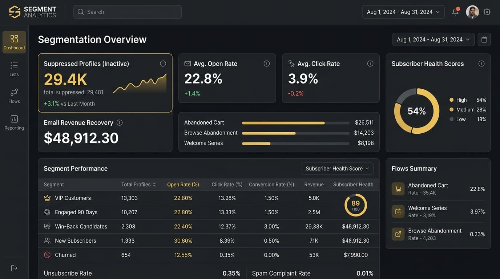The width and height of the screenshot is (500, 279).
Task: Select the VIP Customers segment row
Action: click(73, 198)
